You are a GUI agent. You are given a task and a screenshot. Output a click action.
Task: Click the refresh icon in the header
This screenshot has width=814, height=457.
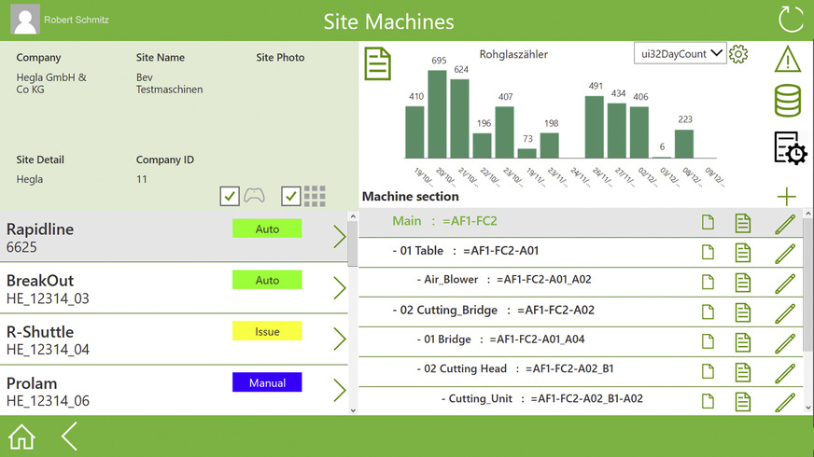click(x=790, y=20)
